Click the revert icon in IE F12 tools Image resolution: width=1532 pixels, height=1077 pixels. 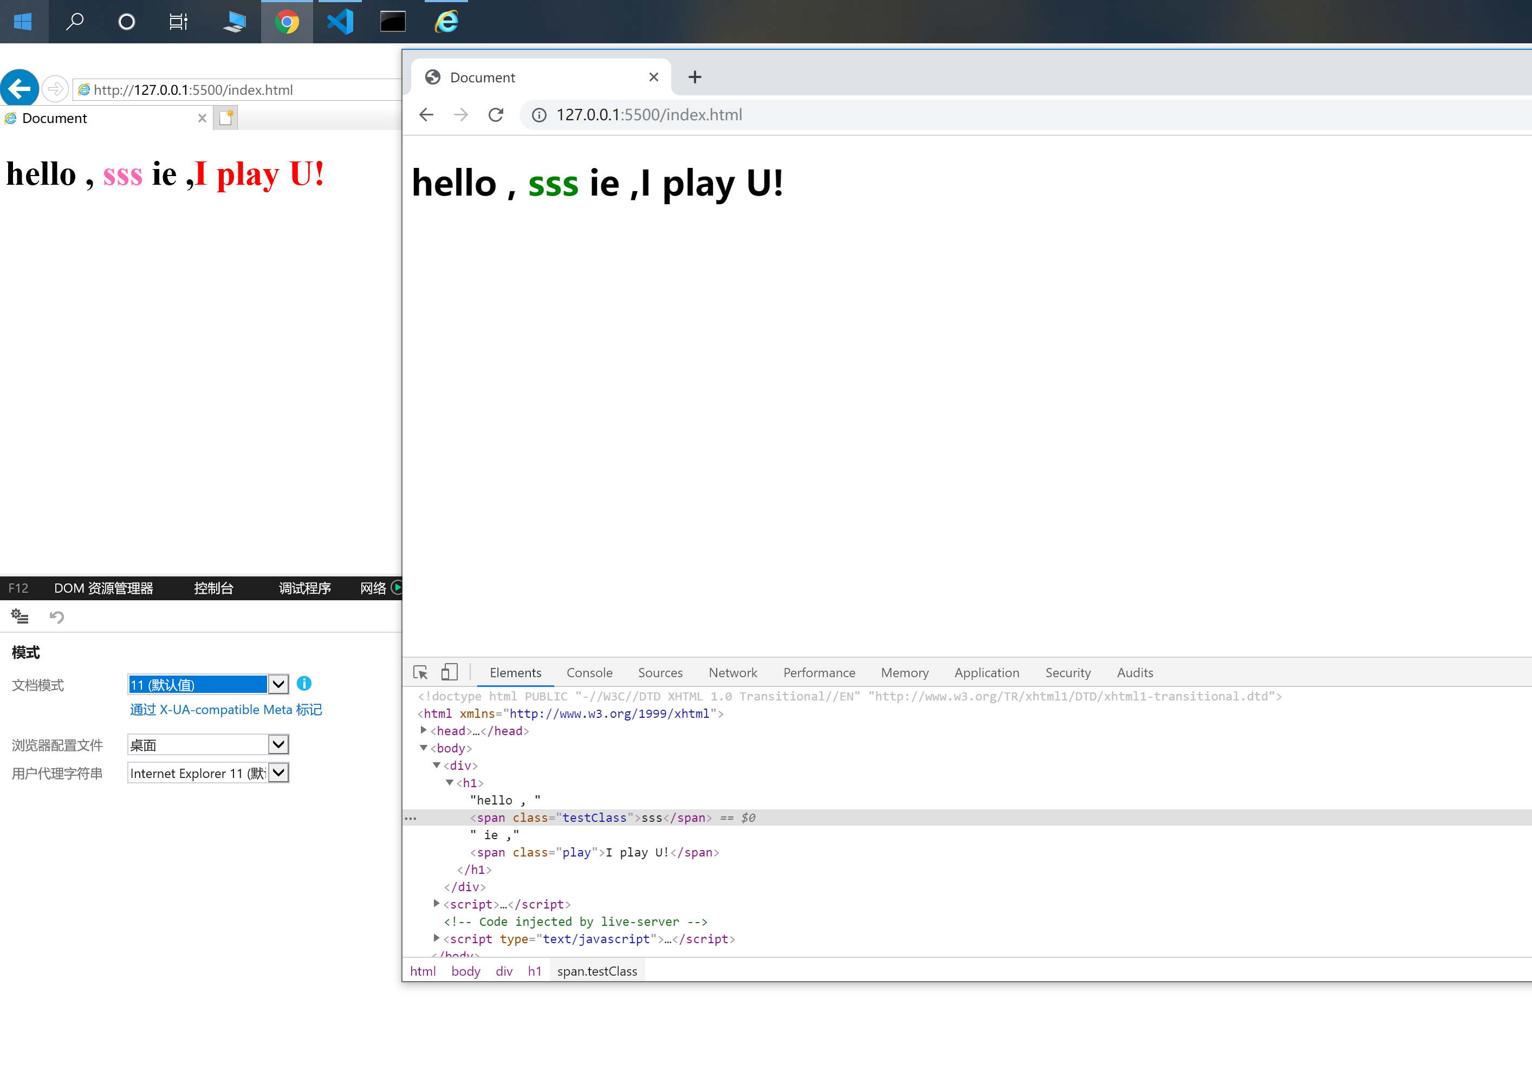[57, 617]
